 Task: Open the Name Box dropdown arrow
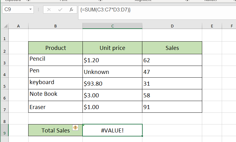[30, 10]
